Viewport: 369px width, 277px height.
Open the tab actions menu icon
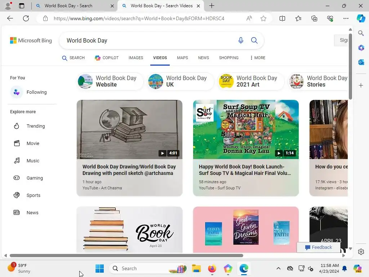tap(22, 6)
